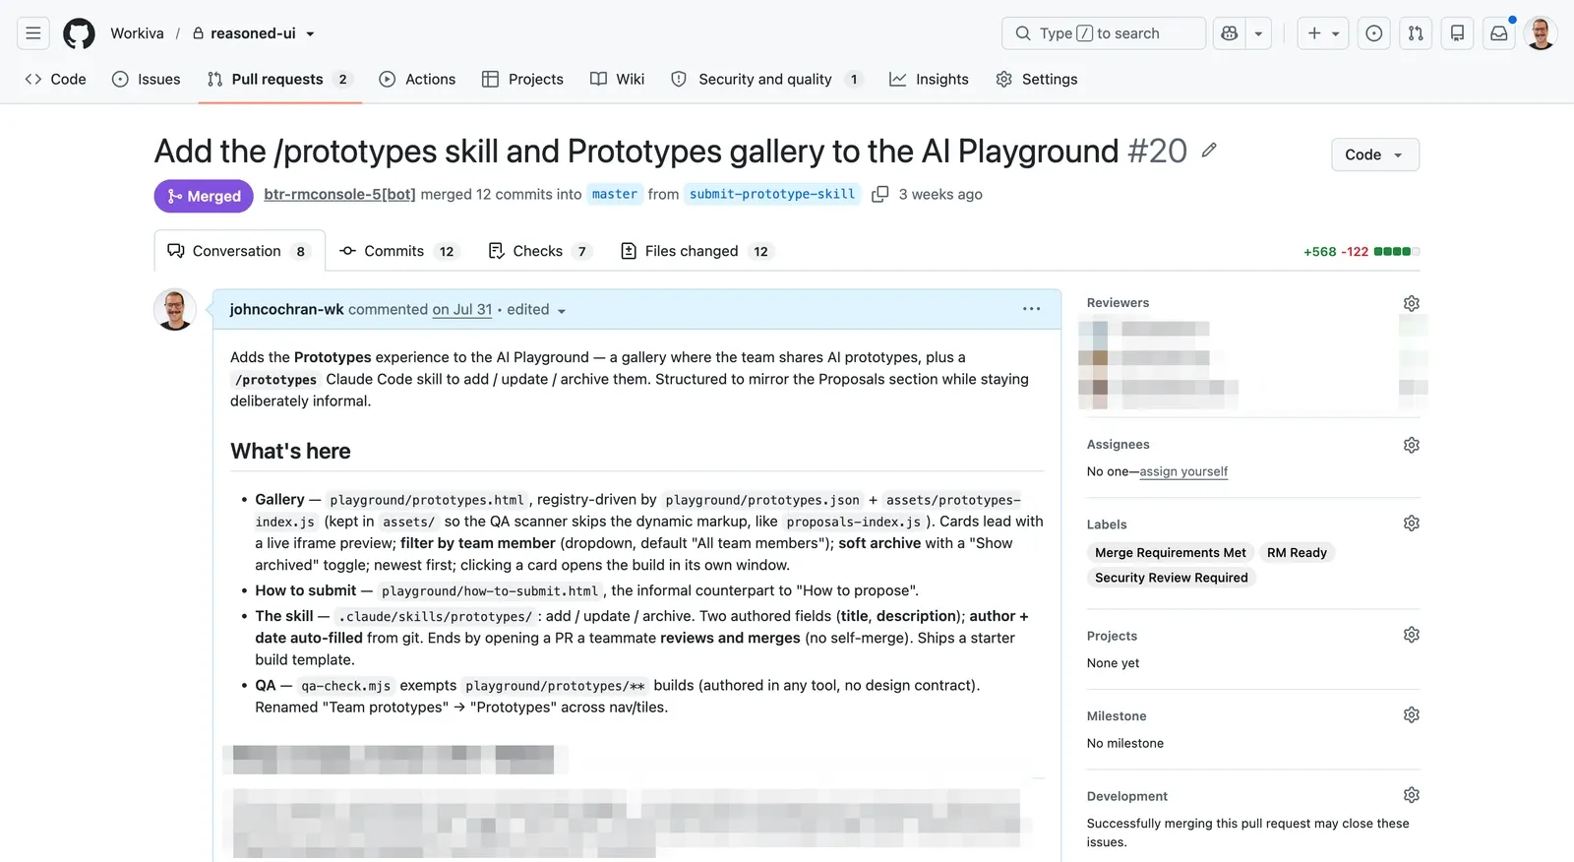Expand the Code dropdown button
The width and height of the screenshot is (1574, 862).
point(1375,154)
